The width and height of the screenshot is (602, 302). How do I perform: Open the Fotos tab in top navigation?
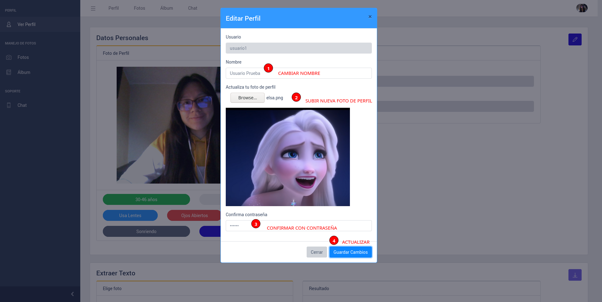pyautogui.click(x=140, y=8)
